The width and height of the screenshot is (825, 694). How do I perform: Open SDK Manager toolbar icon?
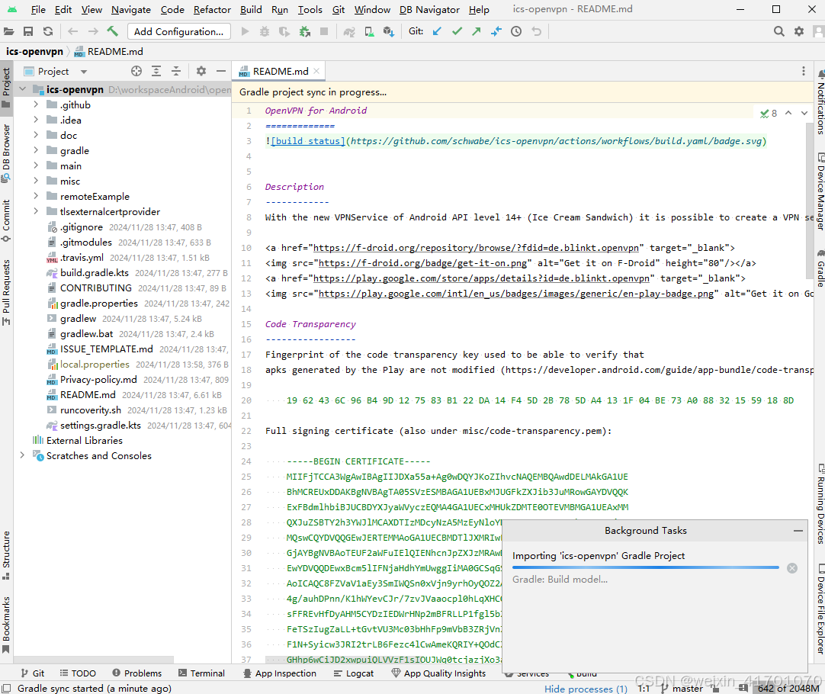click(x=389, y=32)
